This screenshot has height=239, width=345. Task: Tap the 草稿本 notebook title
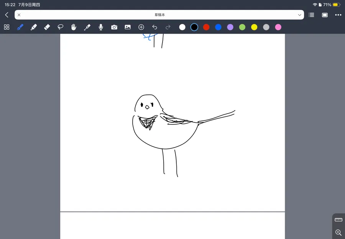click(x=160, y=15)
